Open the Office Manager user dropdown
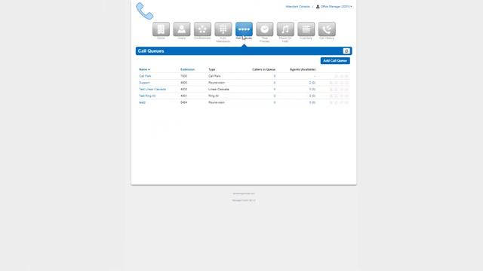 [x=334, y=7]
